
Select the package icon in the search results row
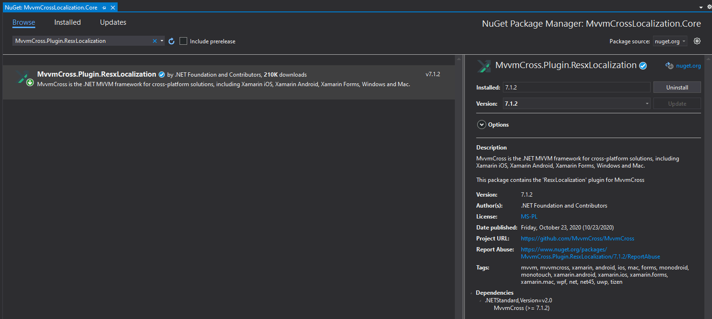click(23, 76)
